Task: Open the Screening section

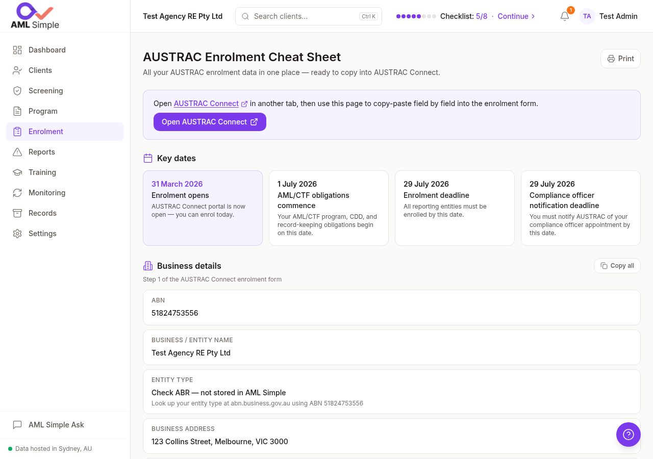Action: pos(65,91)
